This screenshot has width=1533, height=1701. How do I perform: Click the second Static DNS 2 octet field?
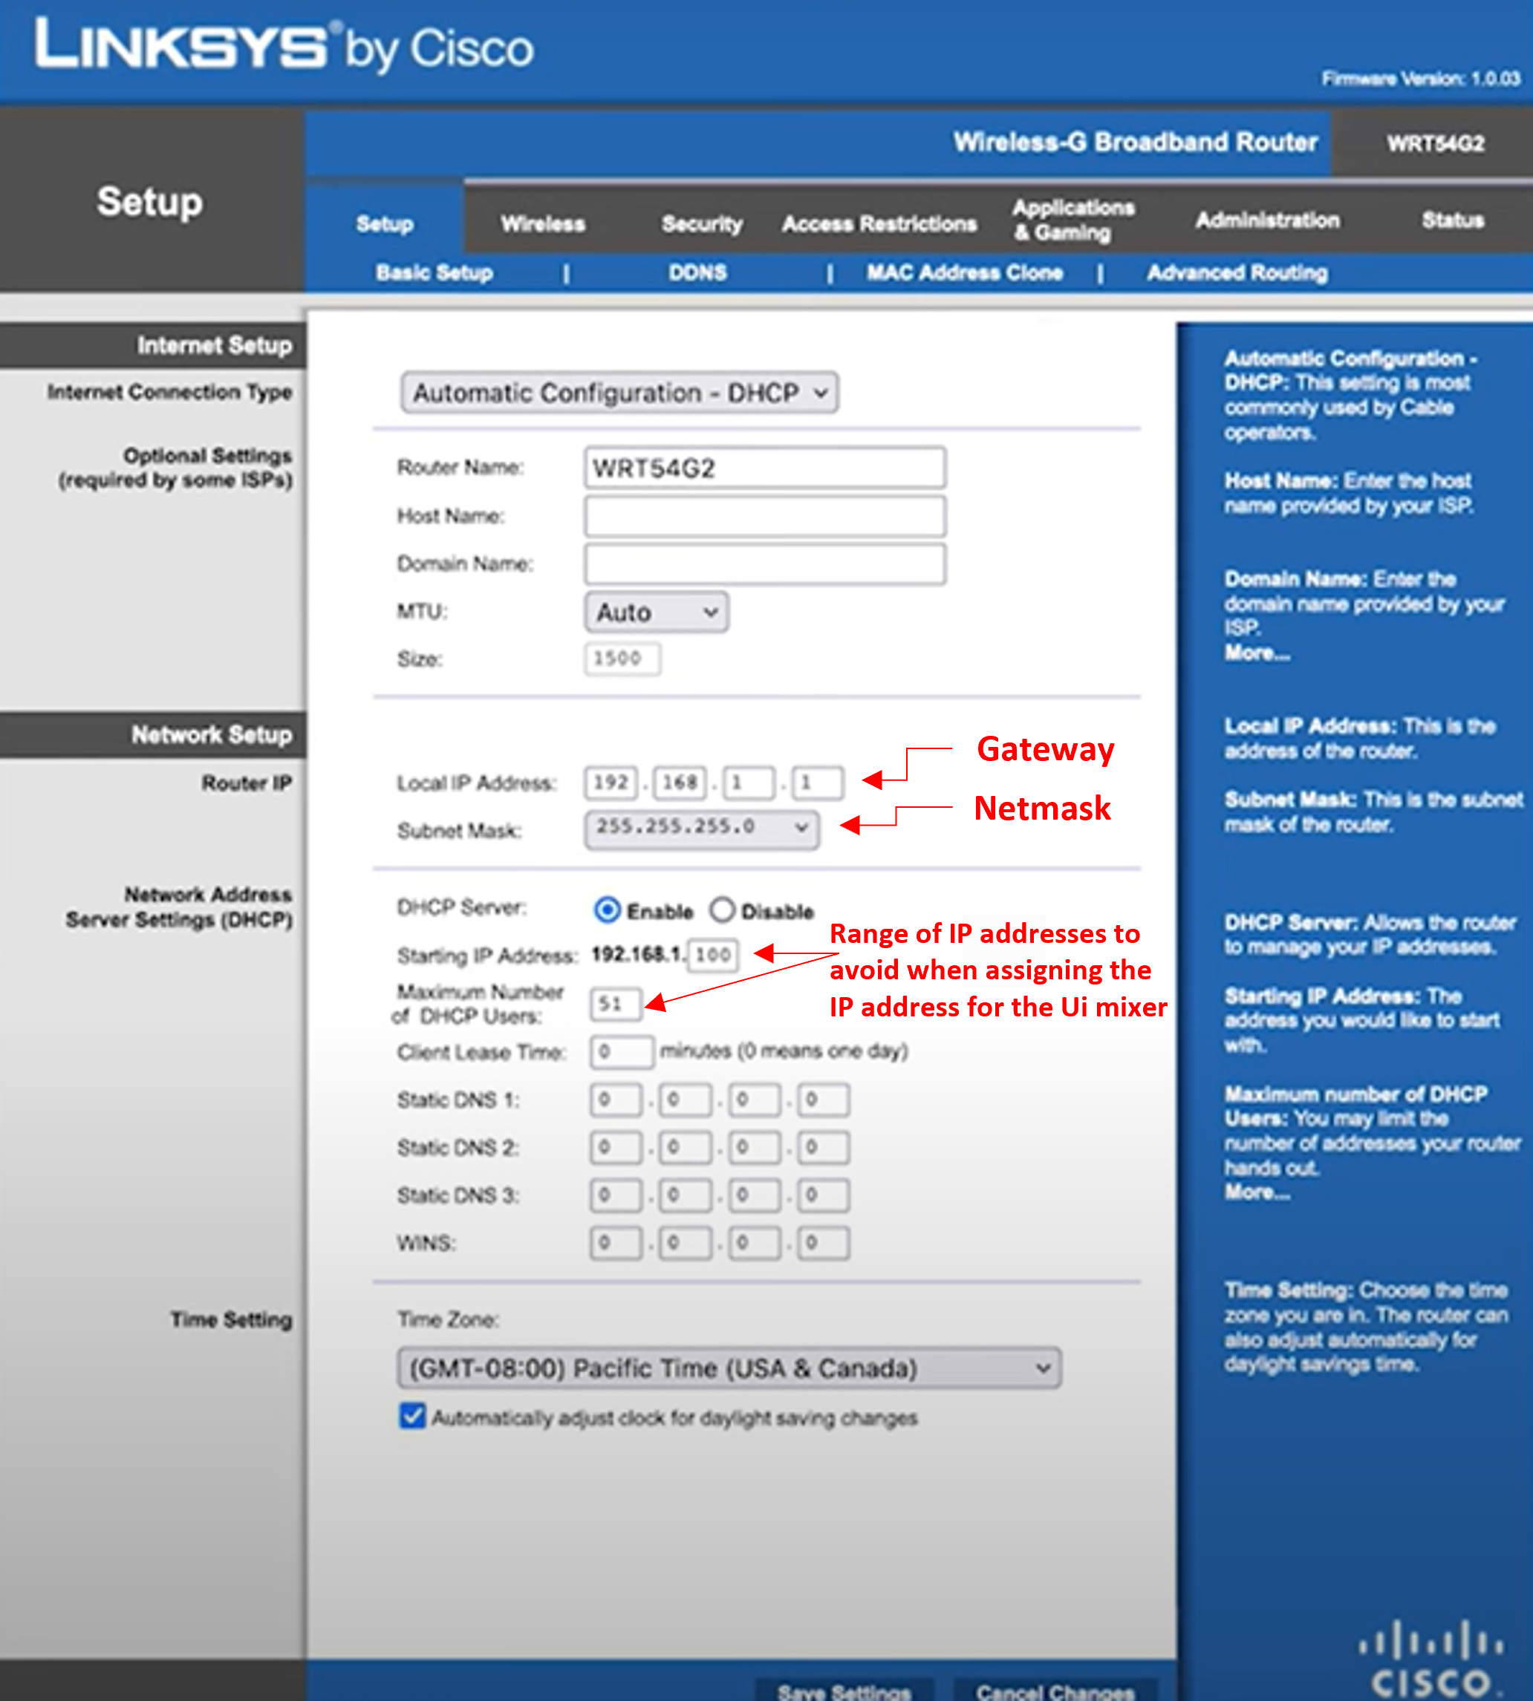[x=685, y=1147]
